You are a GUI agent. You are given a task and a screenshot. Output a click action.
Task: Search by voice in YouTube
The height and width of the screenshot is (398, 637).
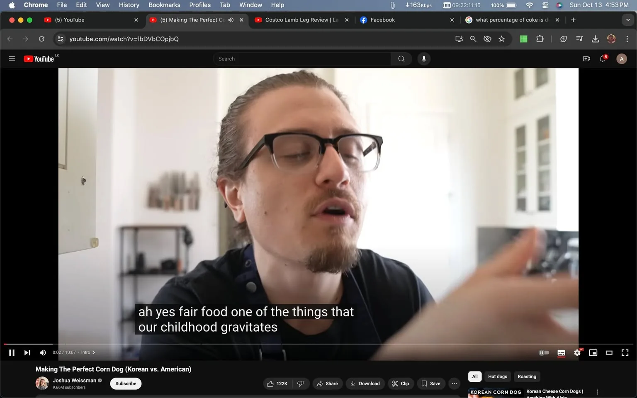423,58
